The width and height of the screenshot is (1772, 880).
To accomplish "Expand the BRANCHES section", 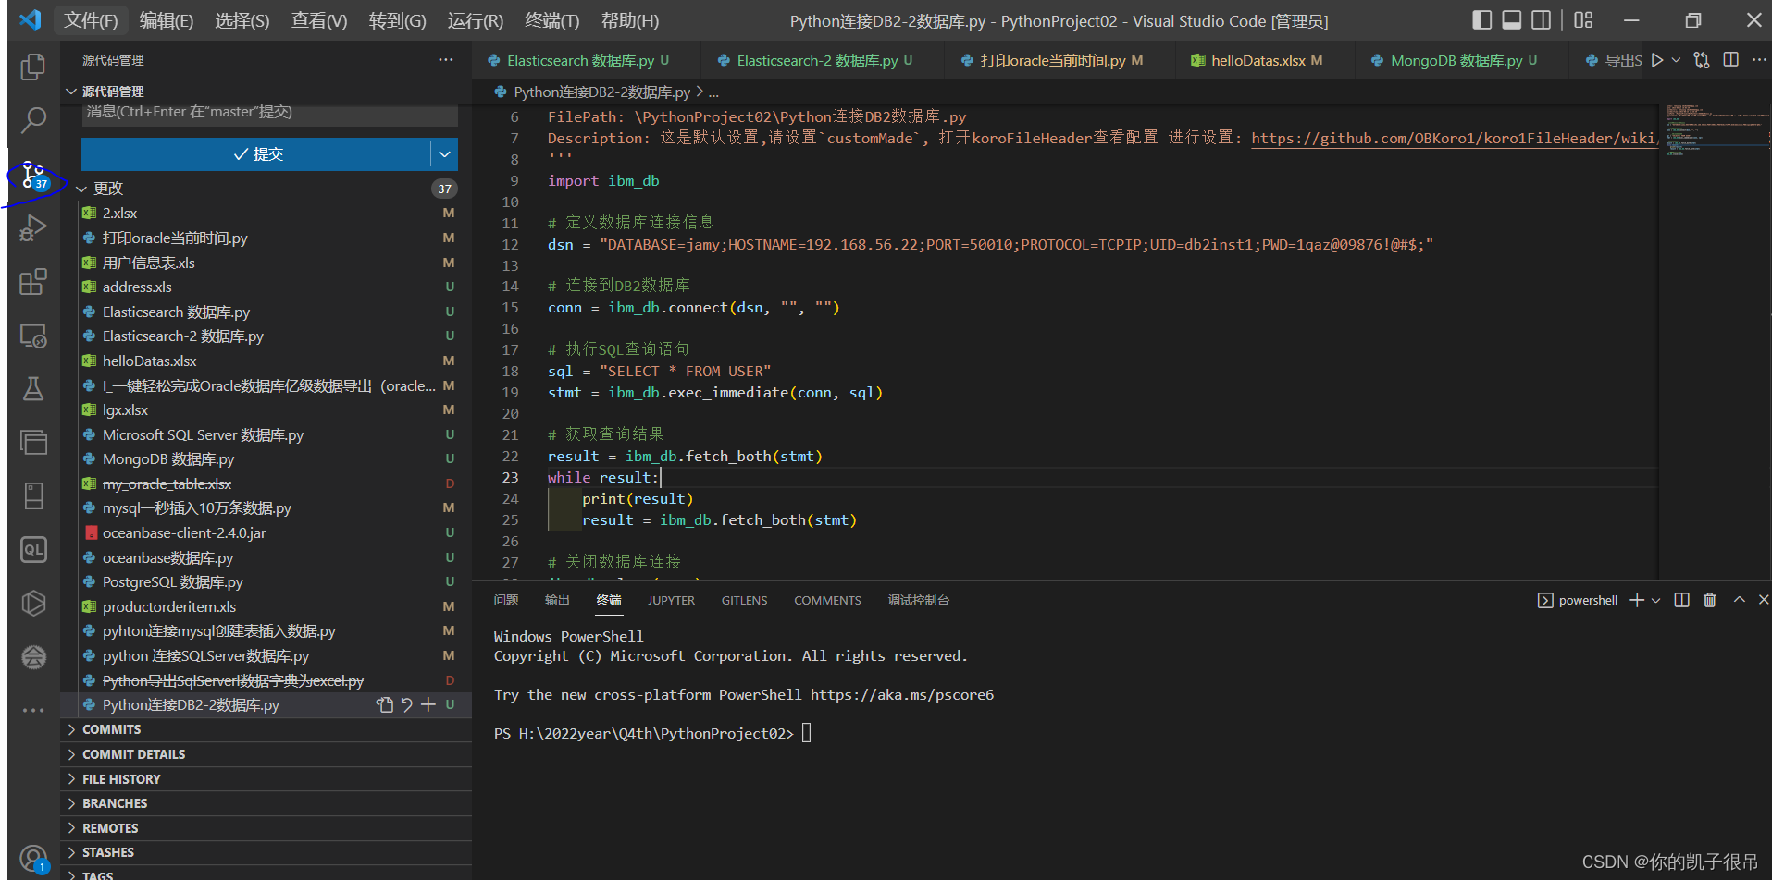I will pyautogui.click(x=116, y=803).
